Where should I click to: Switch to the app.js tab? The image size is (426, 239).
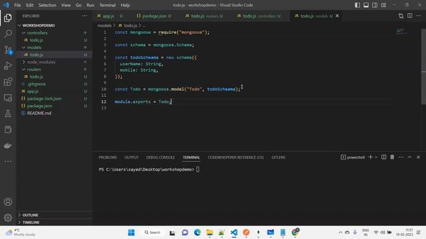pyautogui.click(x=110, y=16)
